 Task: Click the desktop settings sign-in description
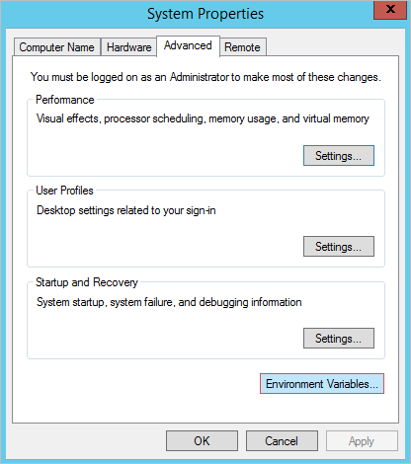coord(126,210)
